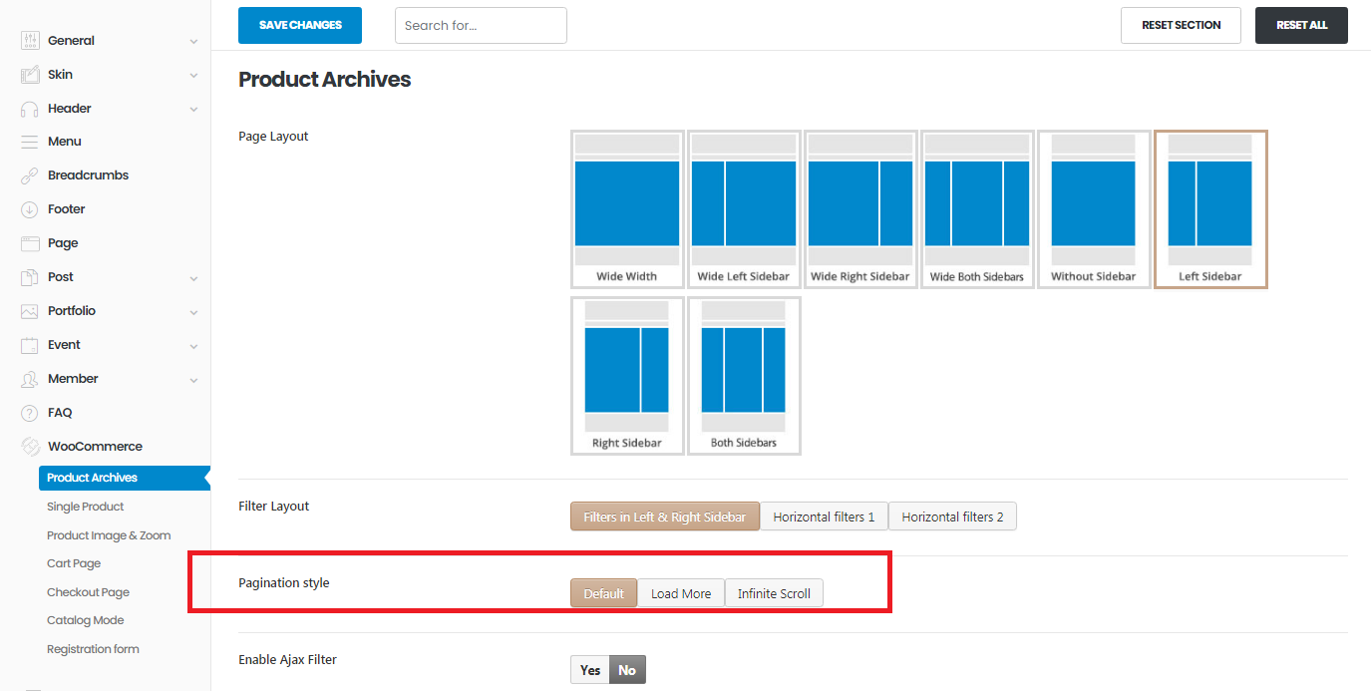This screenshot has height=691, width=1371.
Task: Set pagination style to Load More
Action: point(681,593)
